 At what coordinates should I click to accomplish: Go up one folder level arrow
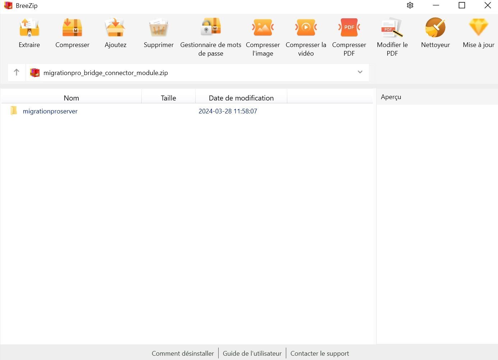[17, 73]
